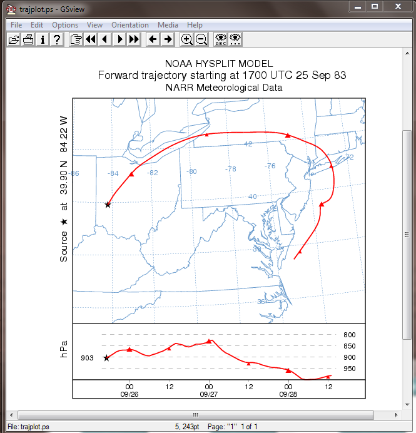Click the '950' hPa axis label
Image resolution: width=416 pixels, height=433 pixels.
(350, 369)
